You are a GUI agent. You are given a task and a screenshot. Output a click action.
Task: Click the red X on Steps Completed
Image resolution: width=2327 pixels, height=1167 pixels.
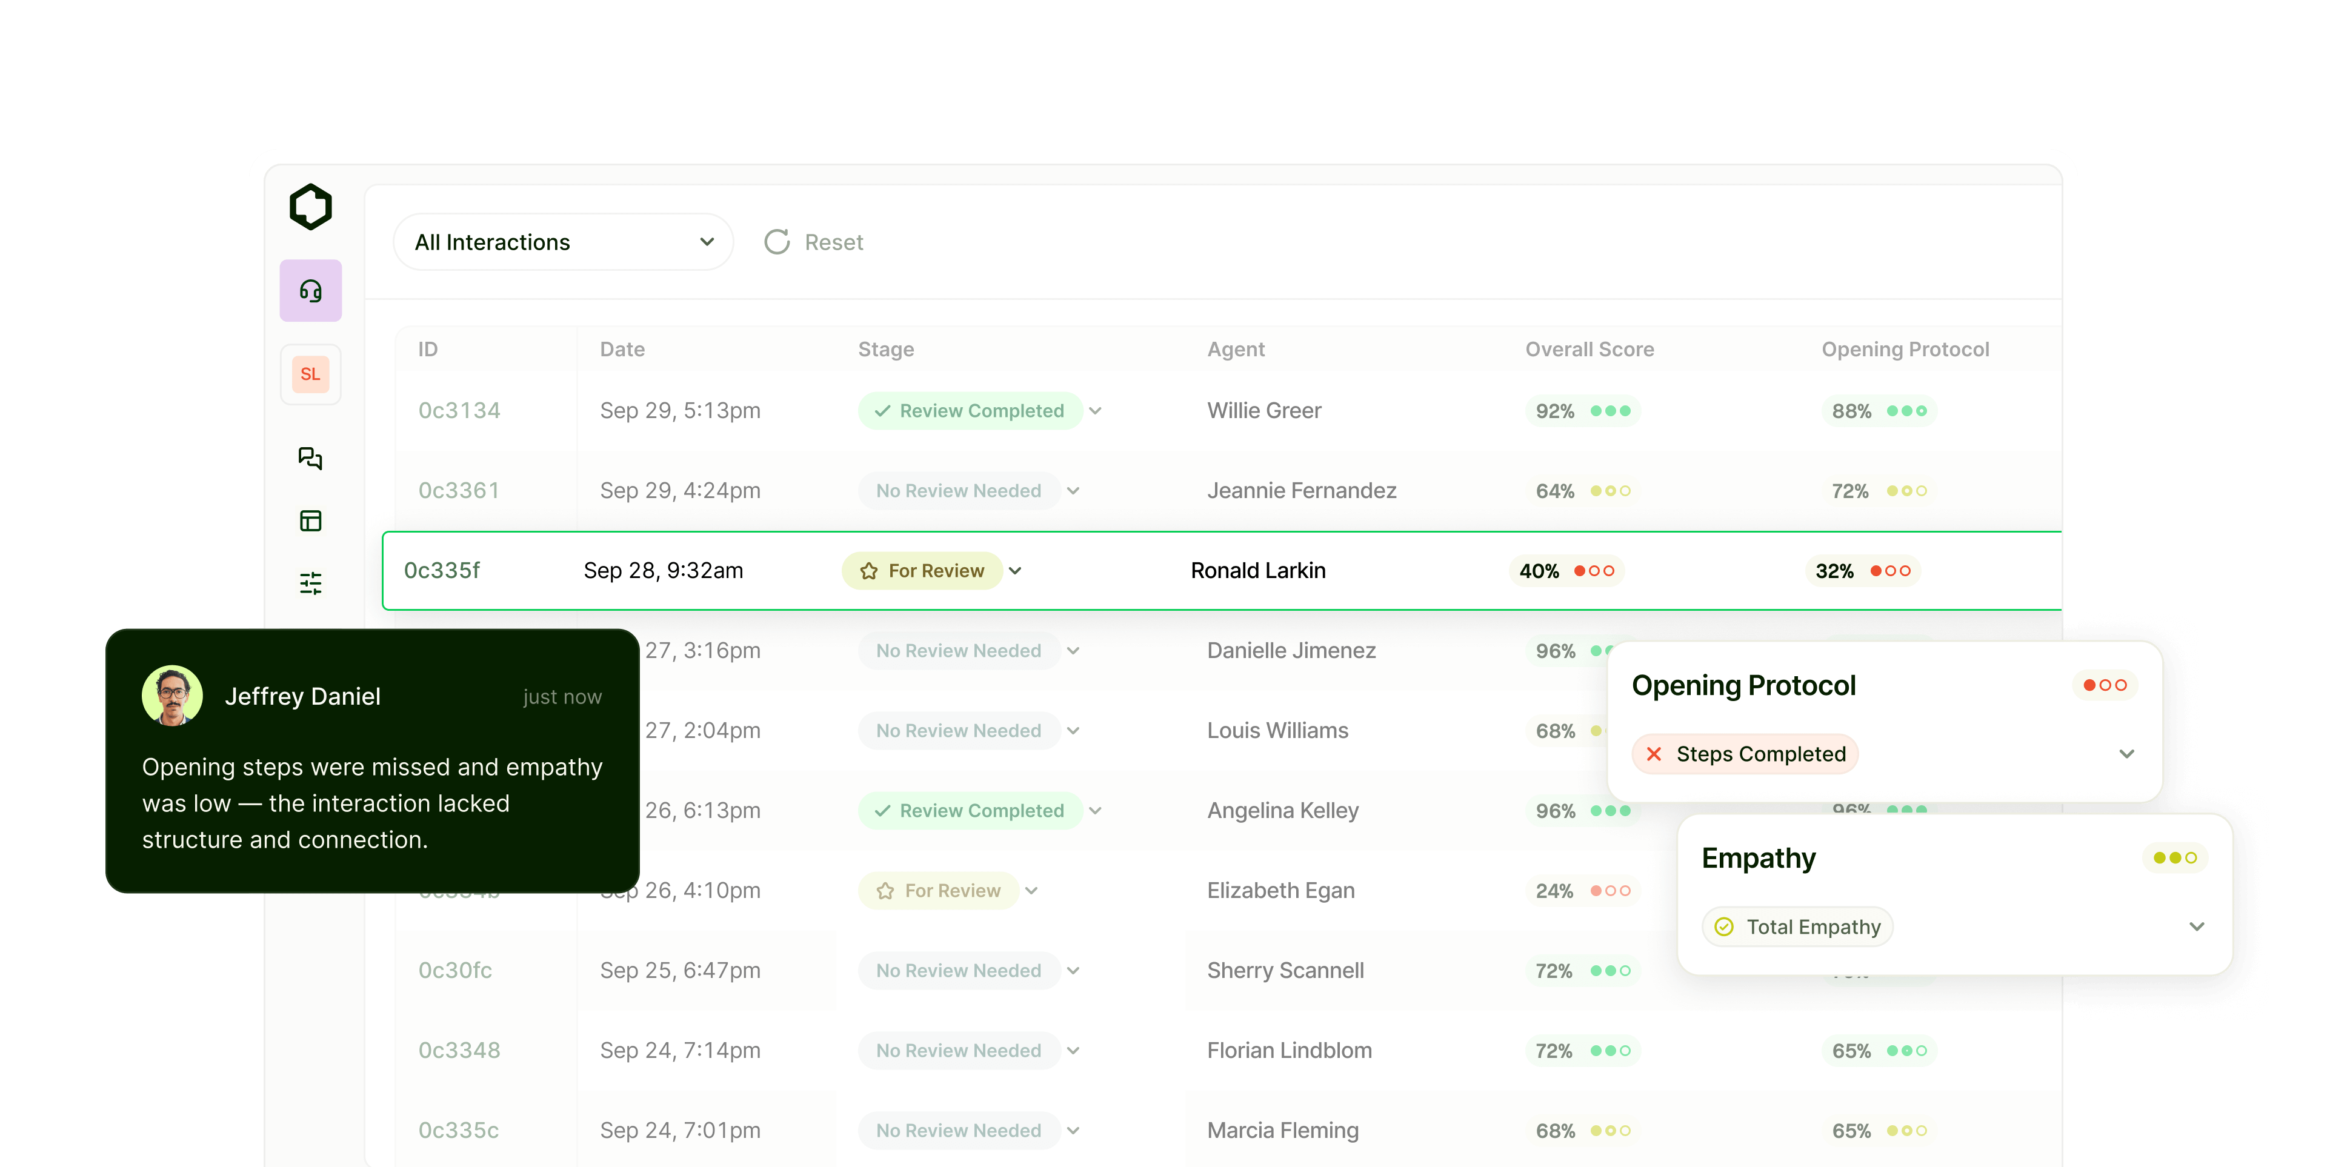tap(1654, 754)
